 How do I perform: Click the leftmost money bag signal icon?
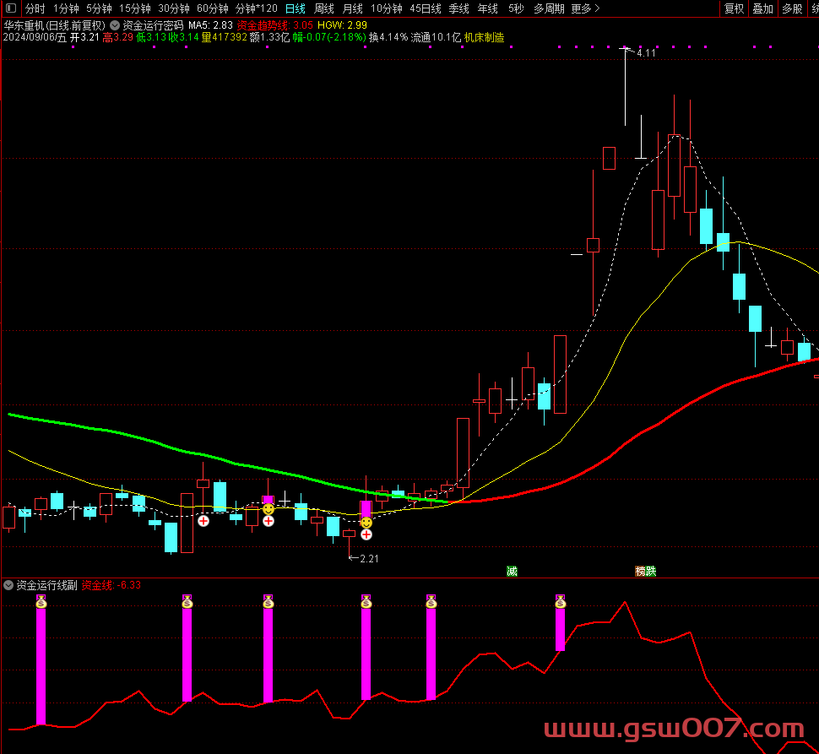[x=41, y=601]
